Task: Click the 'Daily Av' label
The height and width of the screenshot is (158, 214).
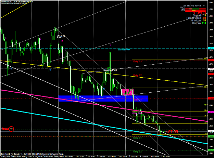Action: [197, 23]
